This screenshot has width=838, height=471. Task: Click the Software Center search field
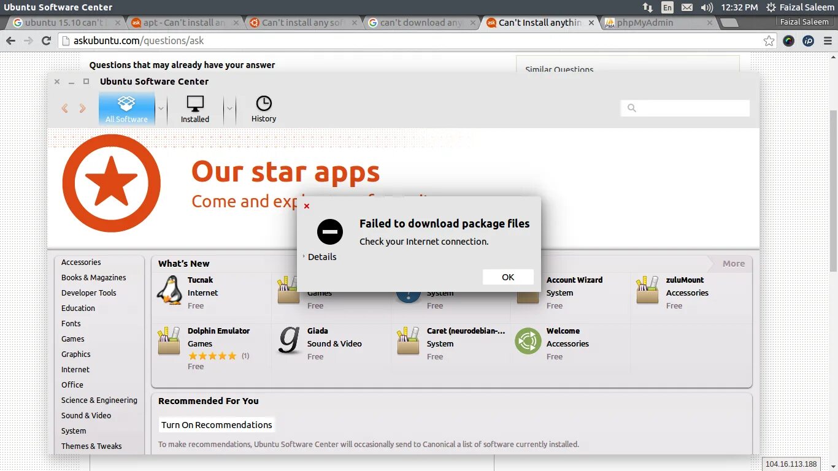click(685, 108)
